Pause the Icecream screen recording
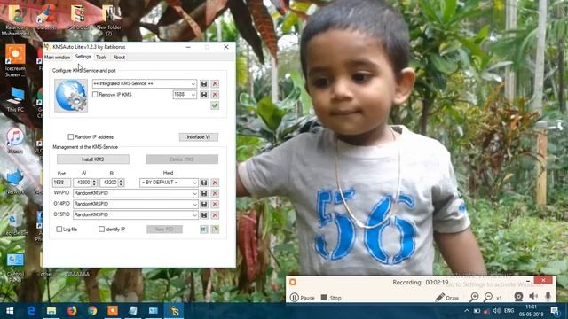The height and width of the screenshot is (319, 568). (302, 298)
